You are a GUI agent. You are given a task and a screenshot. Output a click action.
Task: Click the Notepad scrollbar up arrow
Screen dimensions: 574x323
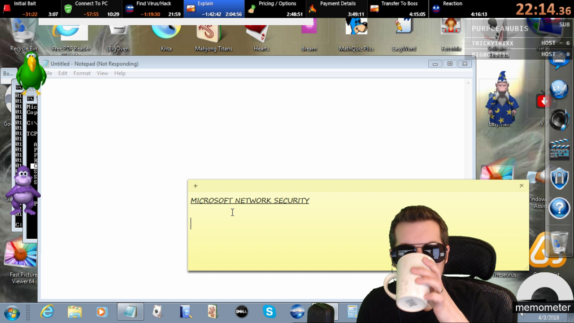468,83
